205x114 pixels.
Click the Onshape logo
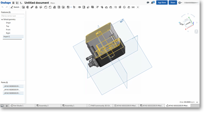[6, 3]
